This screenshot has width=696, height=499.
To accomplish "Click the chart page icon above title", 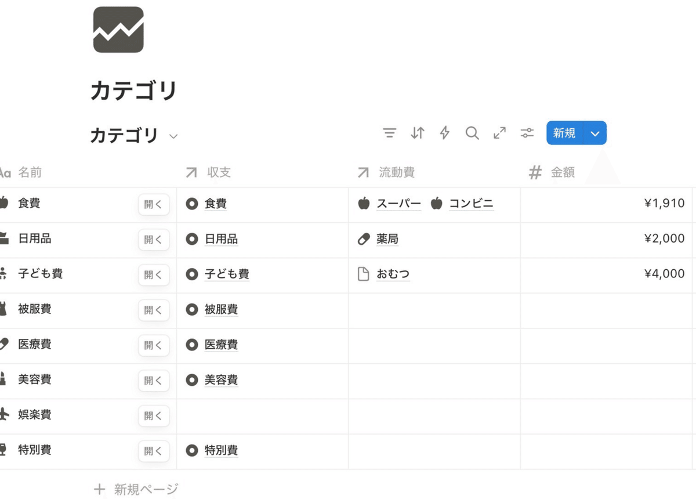I will coord(118,30).
